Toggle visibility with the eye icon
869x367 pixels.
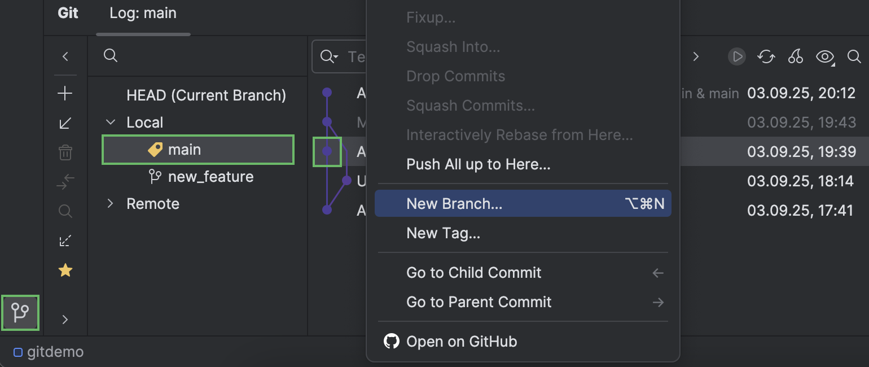click(824, 56)
